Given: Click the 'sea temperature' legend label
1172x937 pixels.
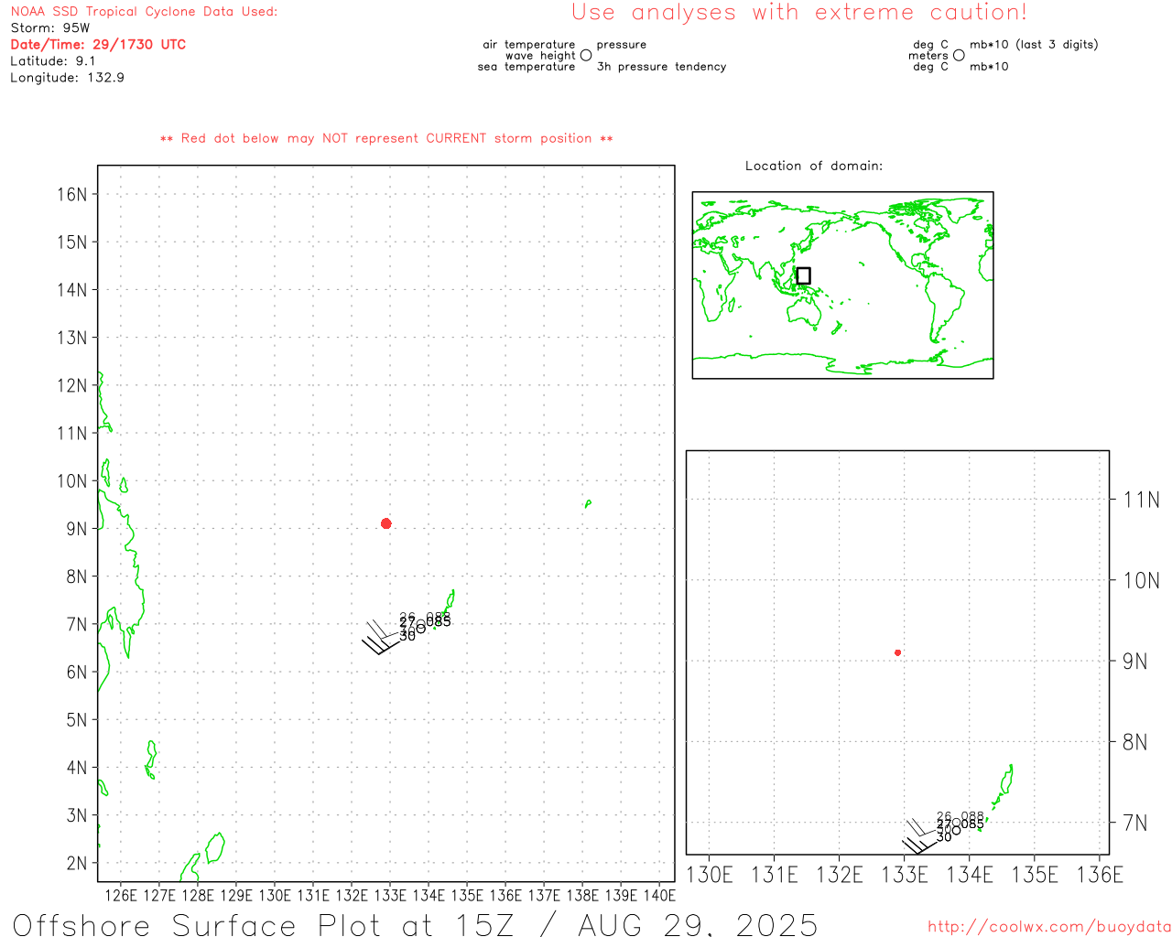Looking at the screenshot, I should click(526, 67).
